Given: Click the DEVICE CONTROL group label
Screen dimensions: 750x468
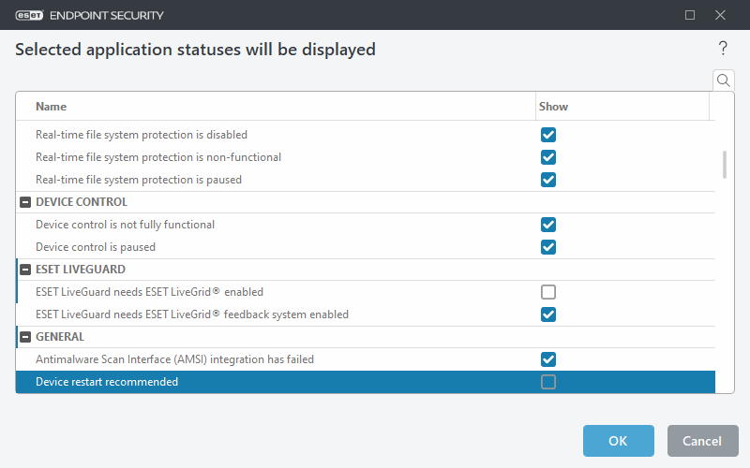Looking at the screenshot, I should pyautogui.click(x=82, y=202).
